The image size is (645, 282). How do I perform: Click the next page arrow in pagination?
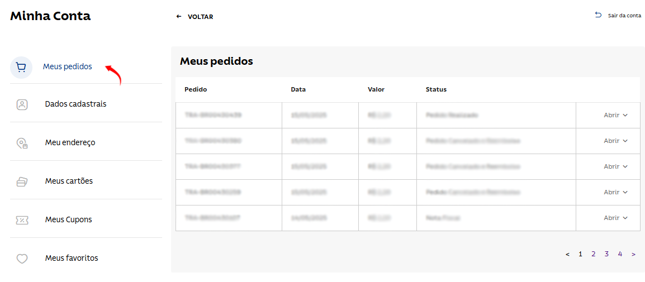[x=633, y=255]
